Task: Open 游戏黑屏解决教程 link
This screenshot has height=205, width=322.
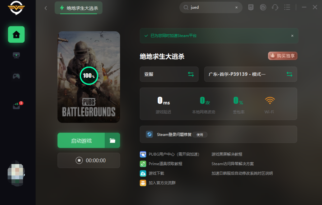Action: tap(227, 154)
